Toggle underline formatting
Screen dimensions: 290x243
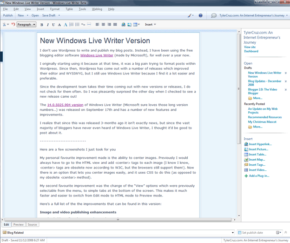tap(53, 25)
